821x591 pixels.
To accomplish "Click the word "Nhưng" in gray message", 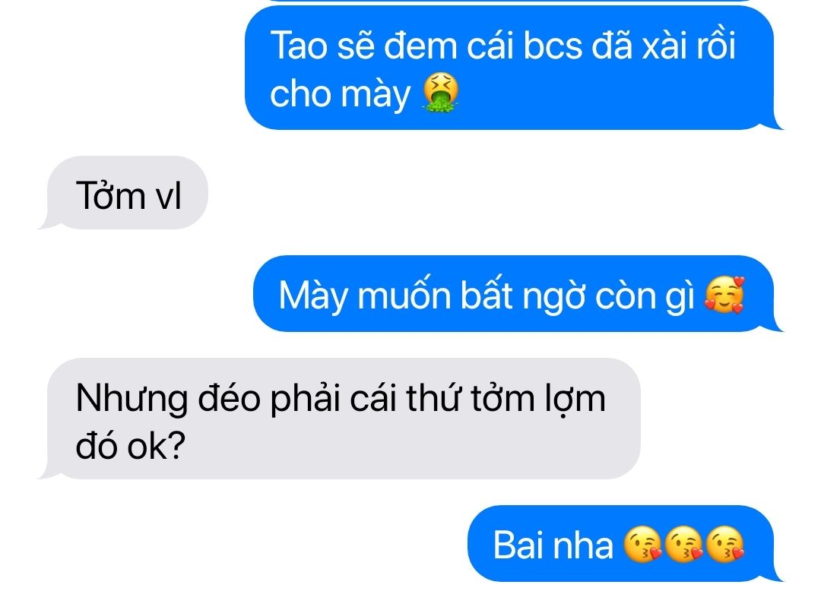I will click(132, 400).
